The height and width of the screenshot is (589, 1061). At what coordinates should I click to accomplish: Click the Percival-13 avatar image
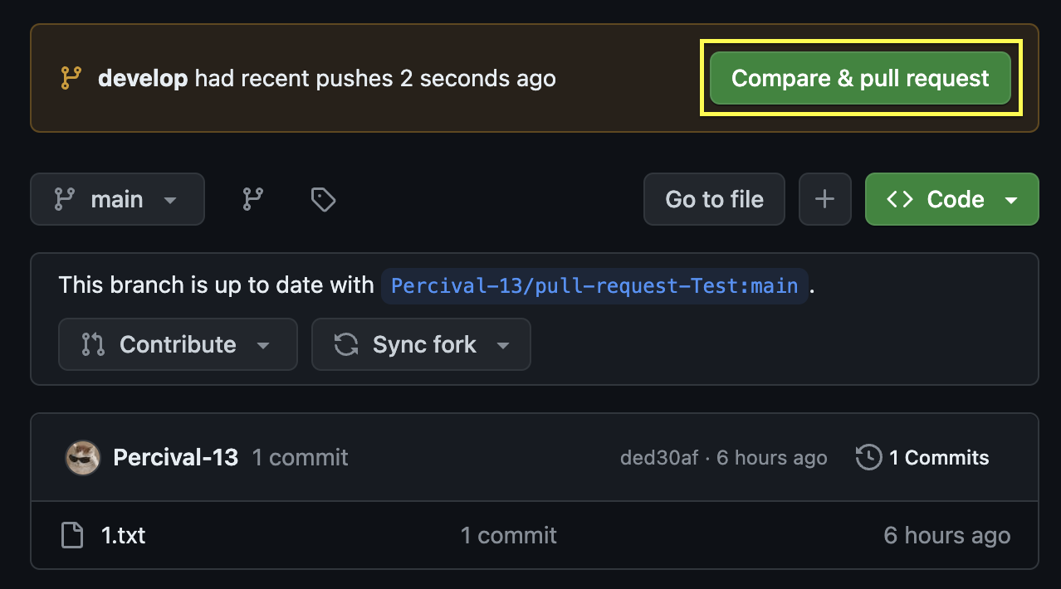[83, 458]
